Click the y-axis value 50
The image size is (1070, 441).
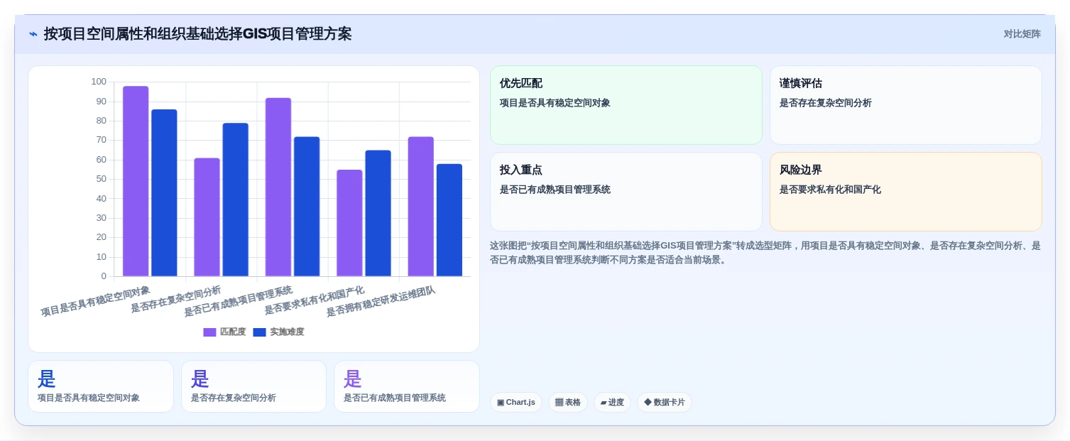pyautogui.click(x=102, y=179)
